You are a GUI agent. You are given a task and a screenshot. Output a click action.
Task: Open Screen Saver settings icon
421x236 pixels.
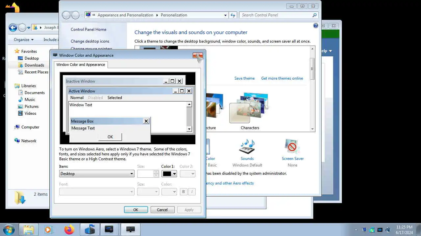click(292, 147)
